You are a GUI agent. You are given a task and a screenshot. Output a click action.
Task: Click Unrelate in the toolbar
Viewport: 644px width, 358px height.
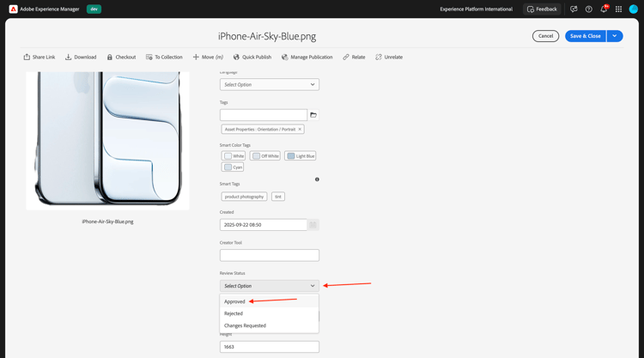388,57
